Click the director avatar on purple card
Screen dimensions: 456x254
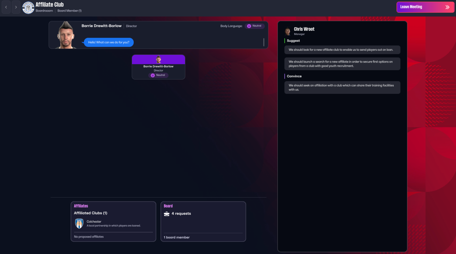158,59
